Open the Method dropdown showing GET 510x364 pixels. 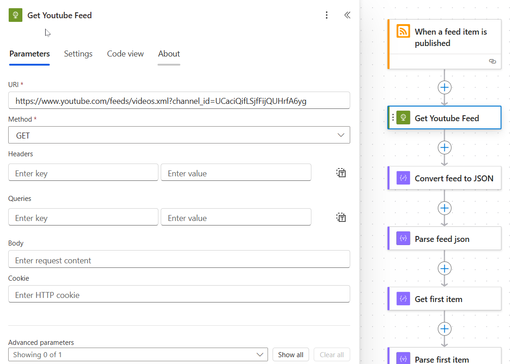tap(179, 135)
